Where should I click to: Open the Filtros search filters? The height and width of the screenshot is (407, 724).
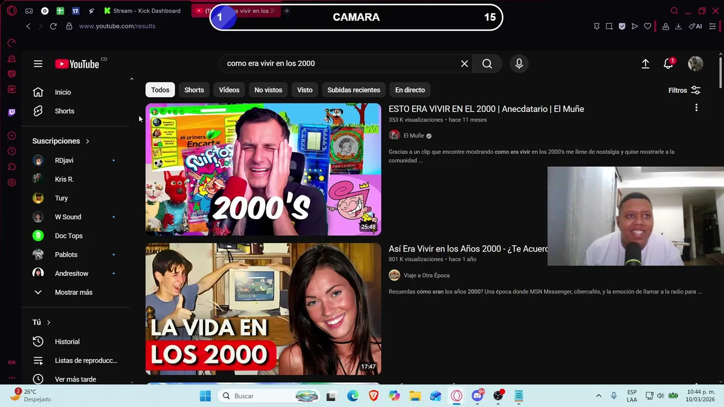[x=684, y=90]
